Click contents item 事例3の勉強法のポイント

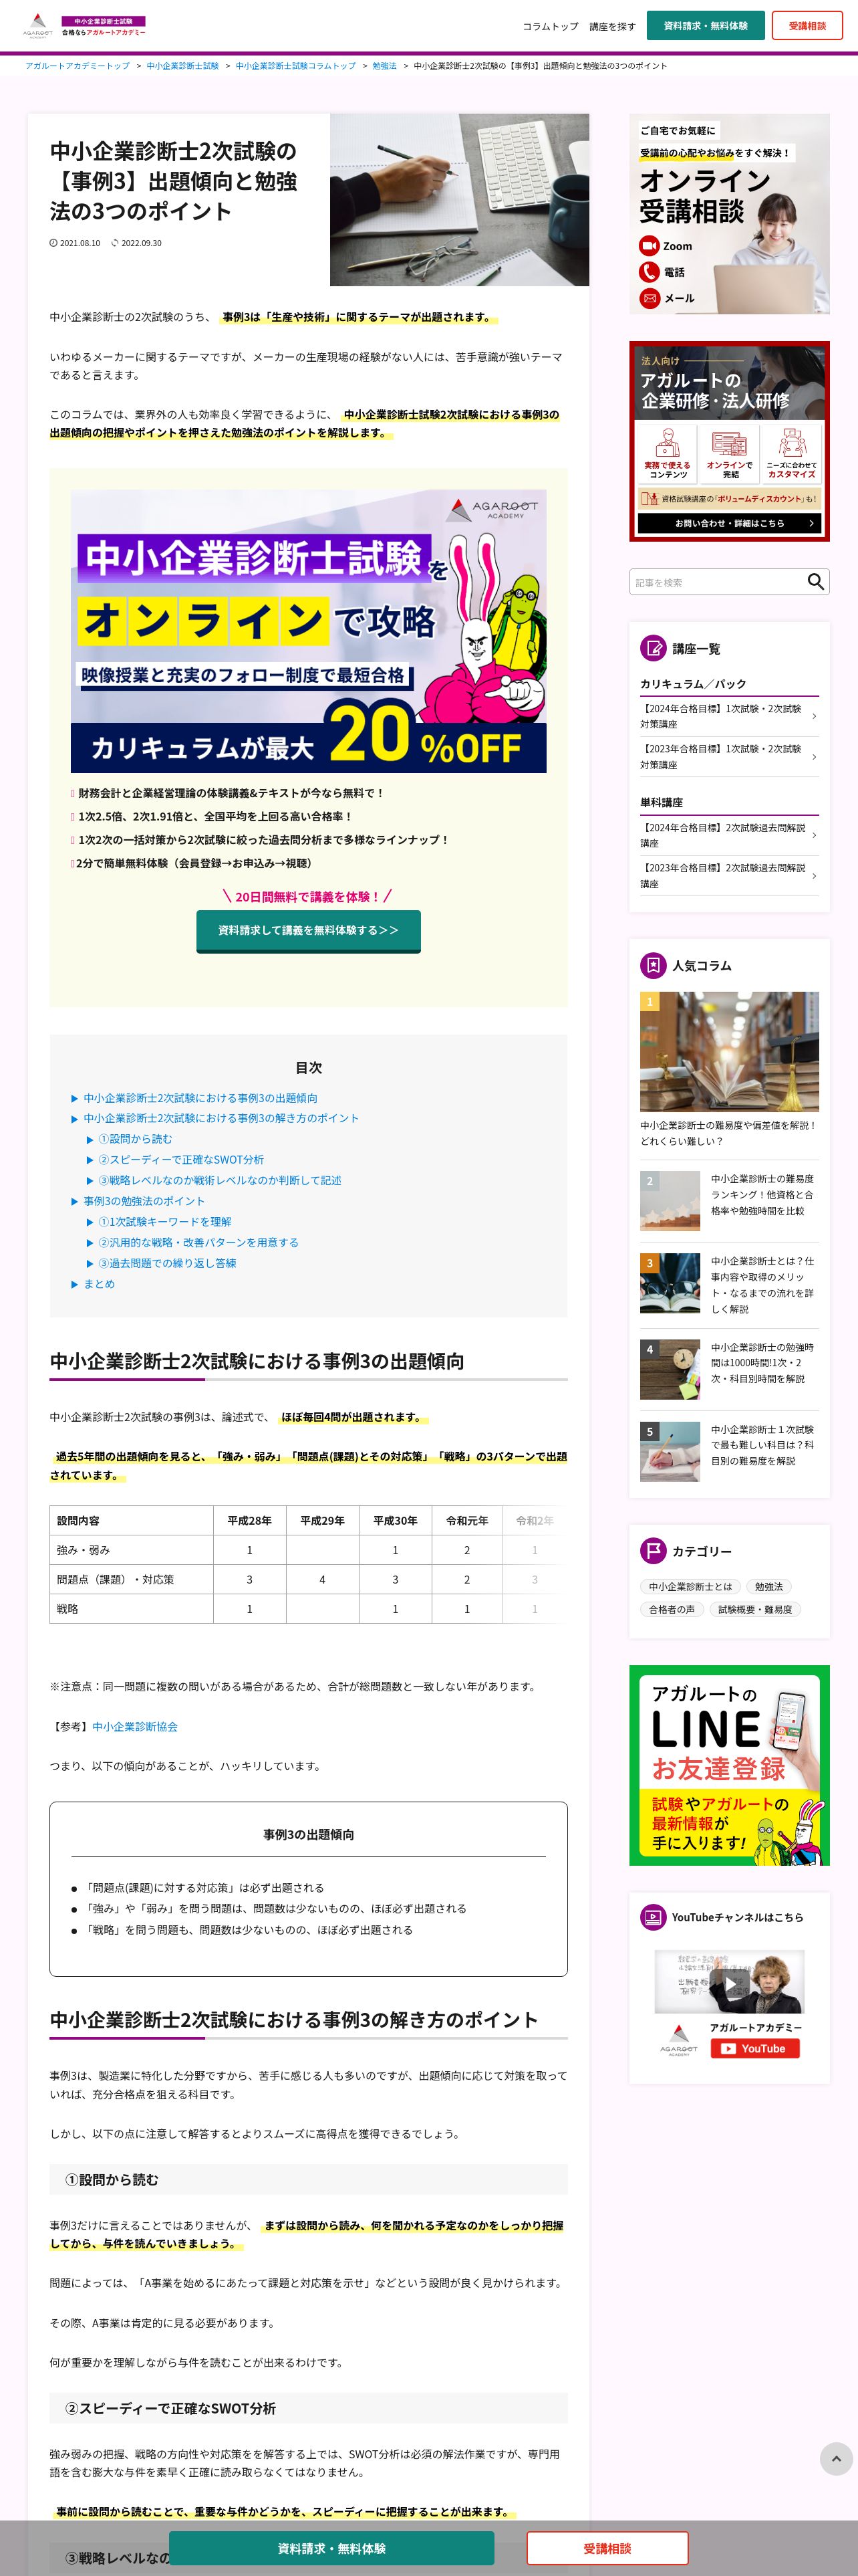pos(144,1201)
